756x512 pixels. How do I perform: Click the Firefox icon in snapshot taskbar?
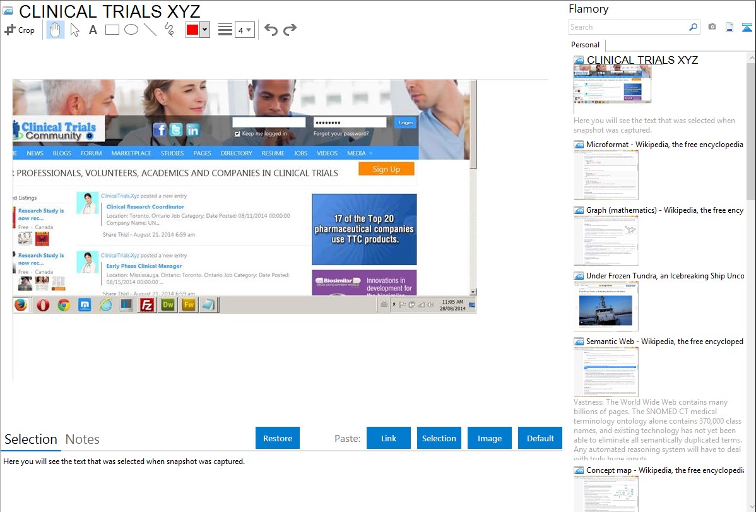(21, 305)
